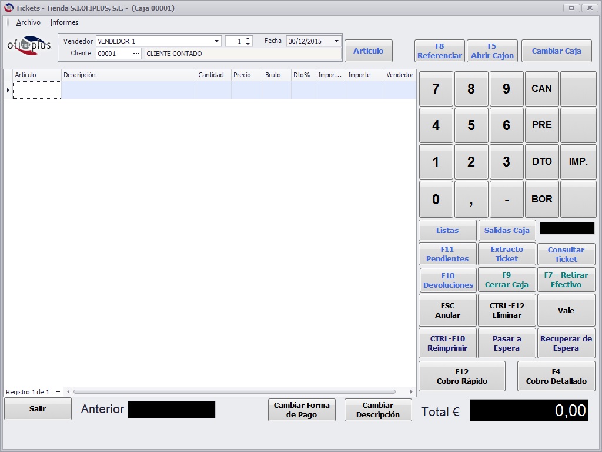Open the Archivo menu

tap(28, 22)
